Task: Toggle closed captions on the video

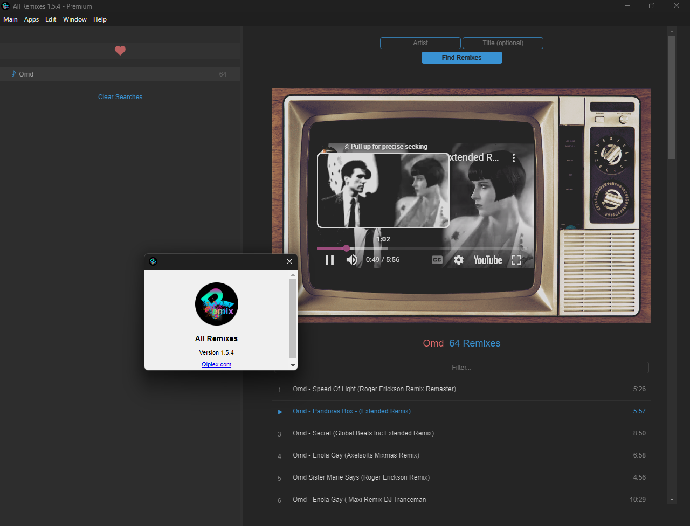Action: pyautogui.click(x=437, y=260)
